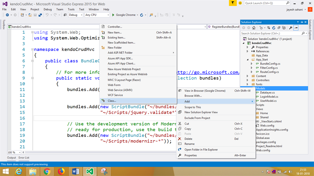314x176 pixels.
Task: Click the Home icon in Solution Explorer
Action: [254, 28]
